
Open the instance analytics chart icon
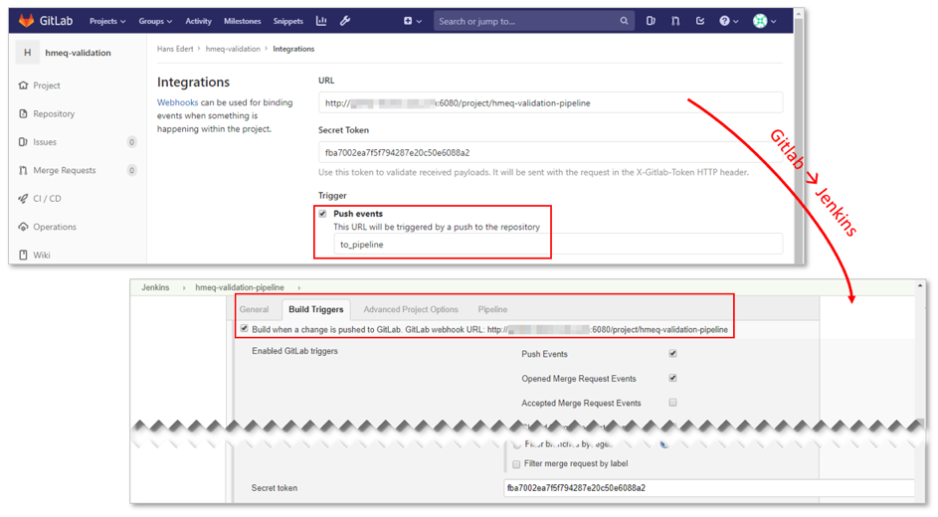pyautogui.click(x=321, y=21)
